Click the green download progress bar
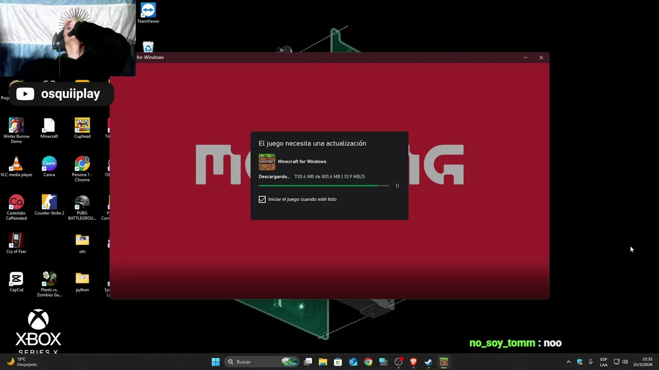 (x=324, y=186)
